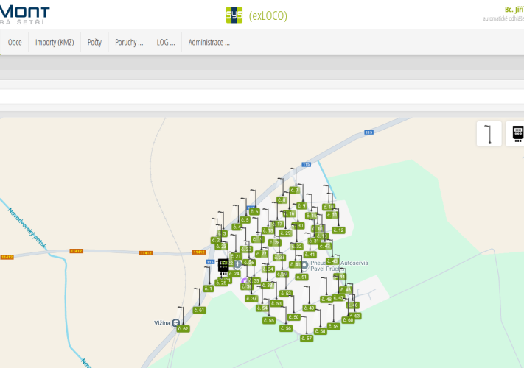This screenshot has height=368, width=524.
Task: Open the Importy (KMZ) menu item
Action: tap(55, 43)
